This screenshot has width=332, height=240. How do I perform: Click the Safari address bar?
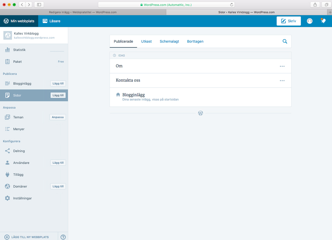click(166, 5)
